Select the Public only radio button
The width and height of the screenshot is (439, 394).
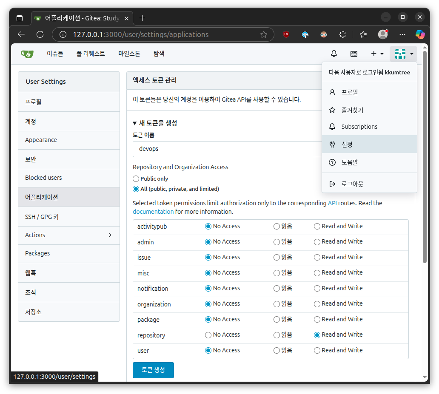coord(136,179)
